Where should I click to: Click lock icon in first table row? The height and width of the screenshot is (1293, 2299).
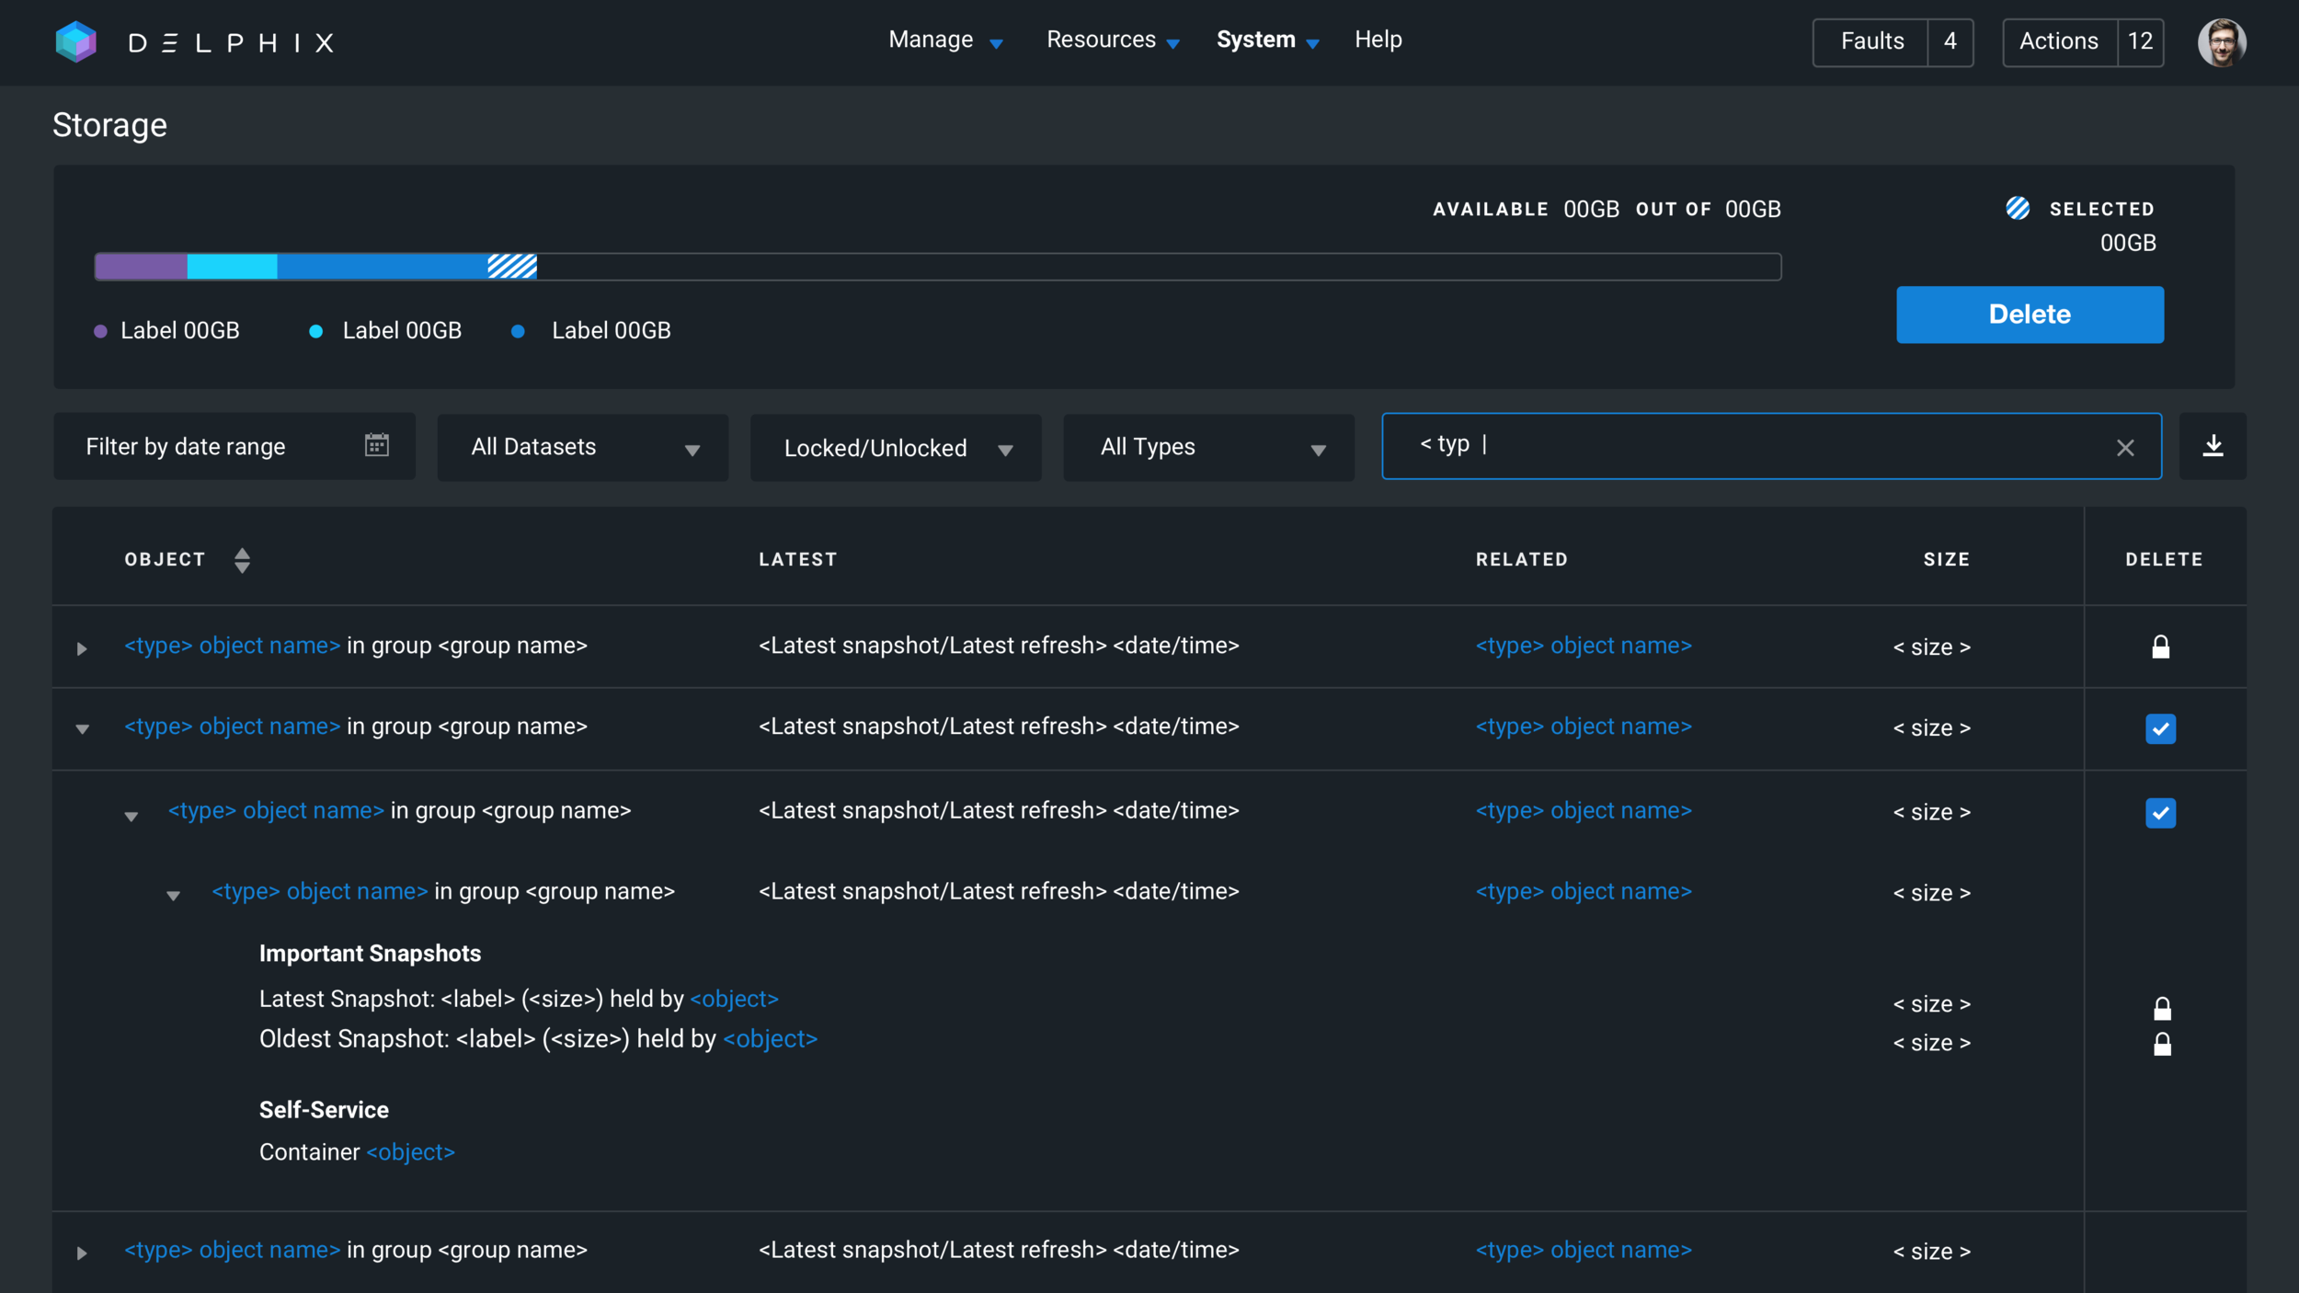[2160, 646]
